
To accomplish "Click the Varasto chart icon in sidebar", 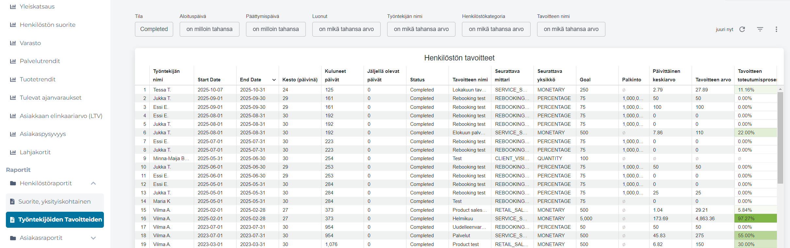I will coord(13,43).
